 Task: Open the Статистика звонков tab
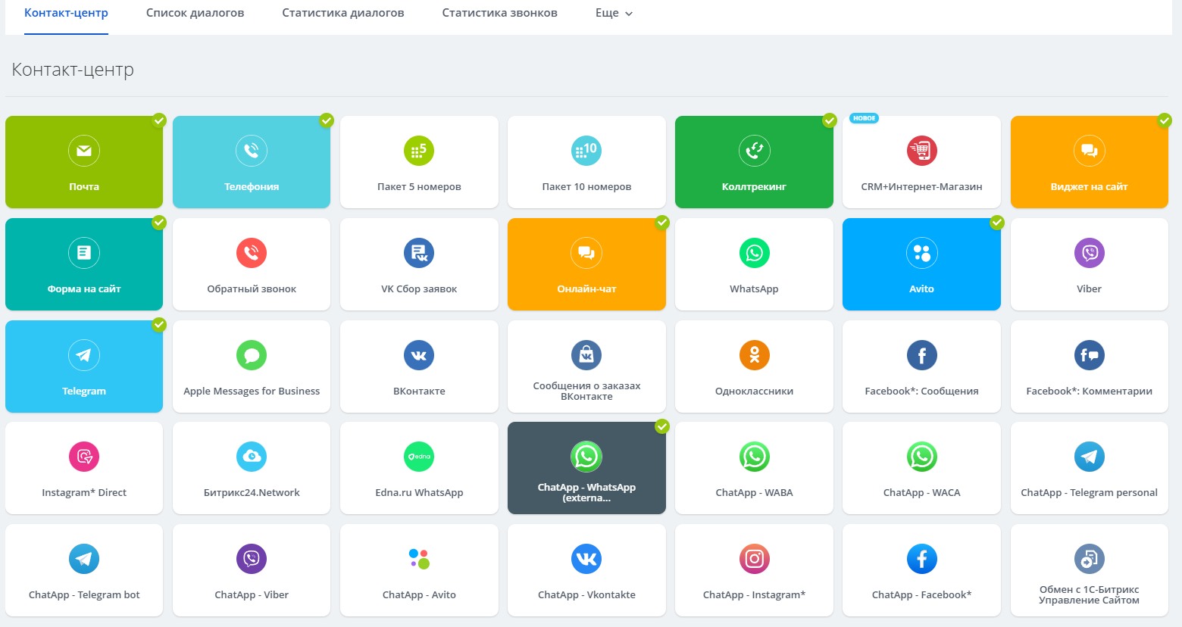[499, 13]
